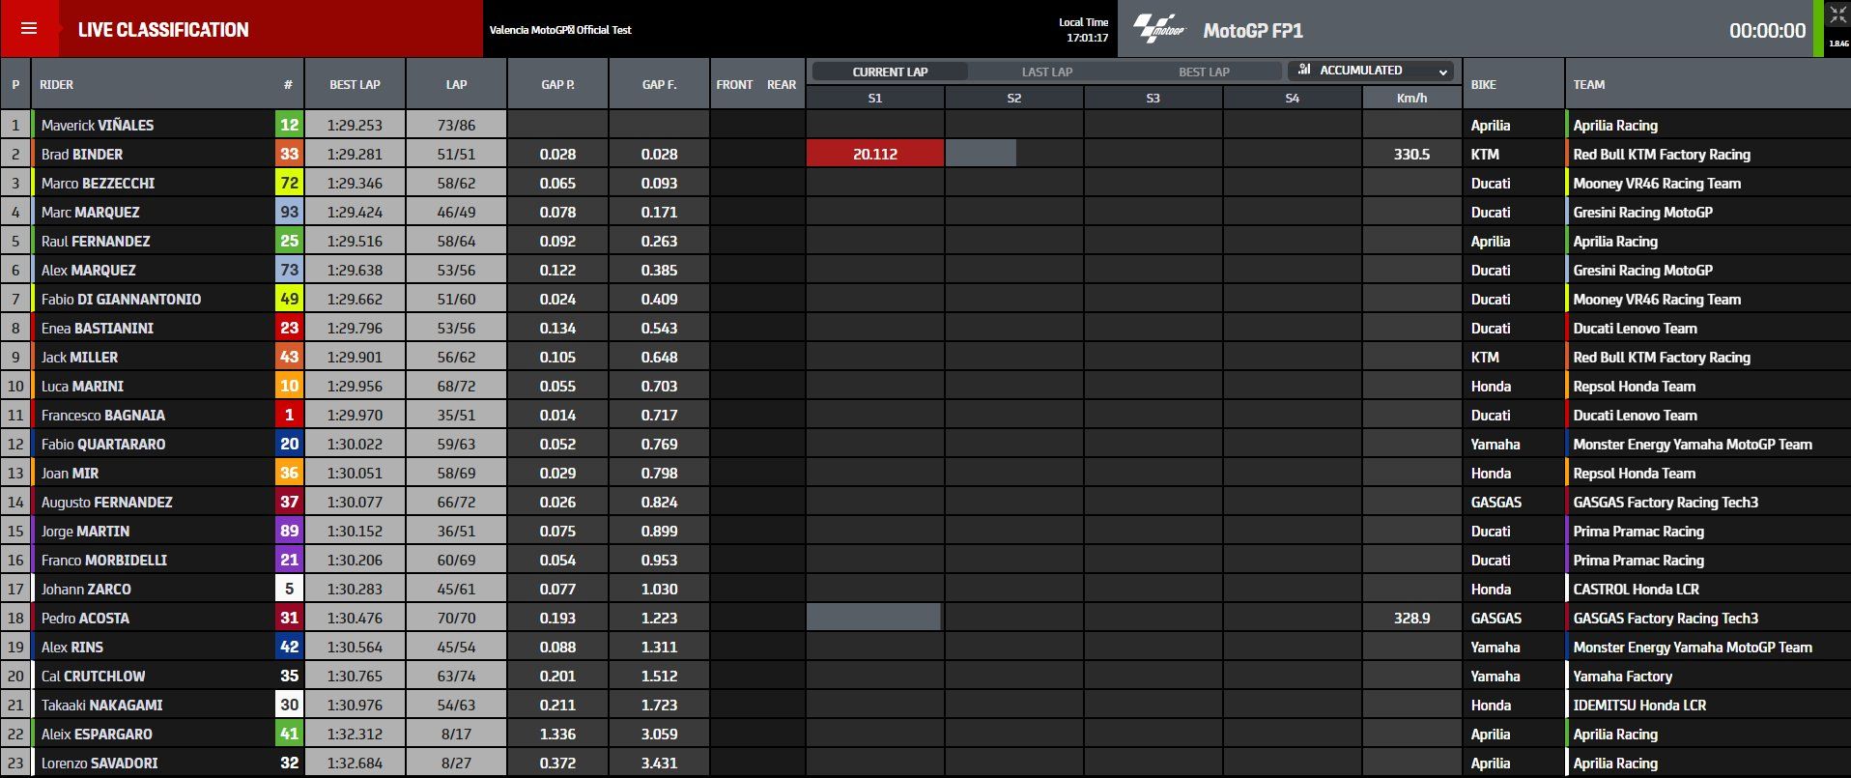Switch to BEST LAP tab

pyautogui.click(x=1204, y=72)
